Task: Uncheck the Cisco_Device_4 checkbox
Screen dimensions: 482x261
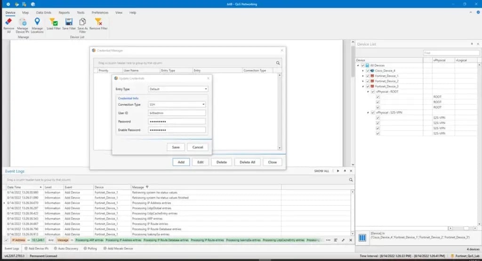Action: [x=368, y=70]
